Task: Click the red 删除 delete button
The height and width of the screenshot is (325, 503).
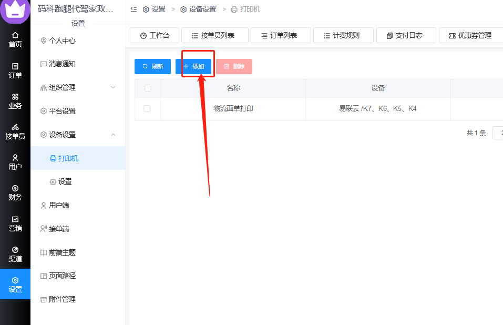Action: coord(234,66)
